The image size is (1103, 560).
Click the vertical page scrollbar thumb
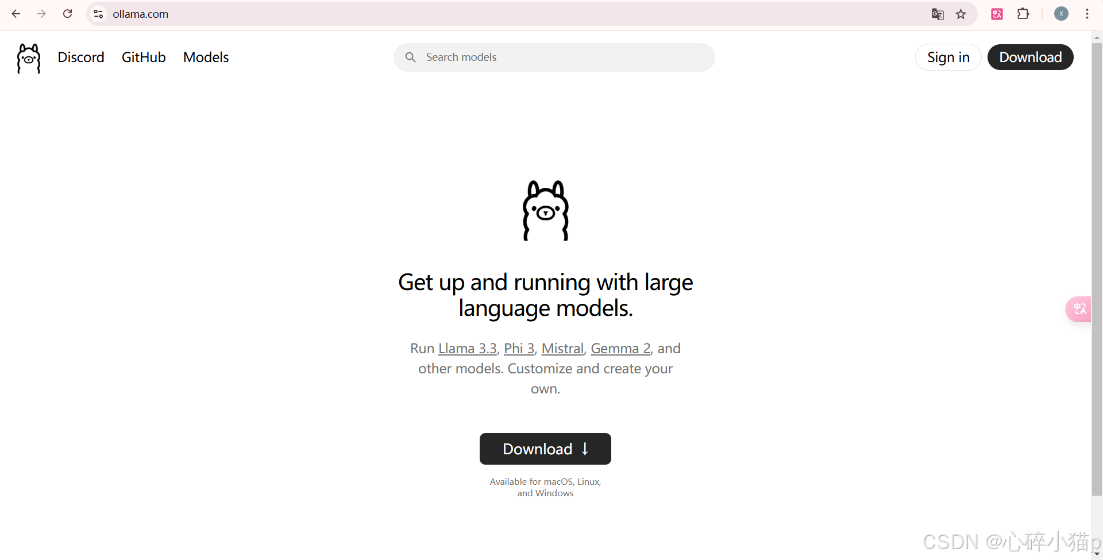pyautogui.click(x=1097, y=269)
